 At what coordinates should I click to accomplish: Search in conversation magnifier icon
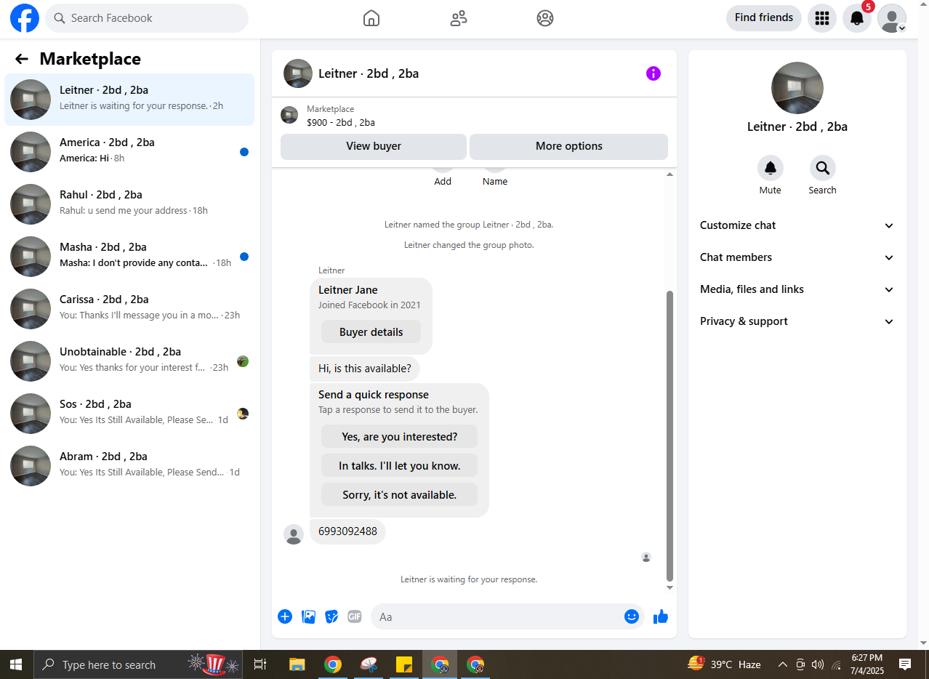point(823,168)
